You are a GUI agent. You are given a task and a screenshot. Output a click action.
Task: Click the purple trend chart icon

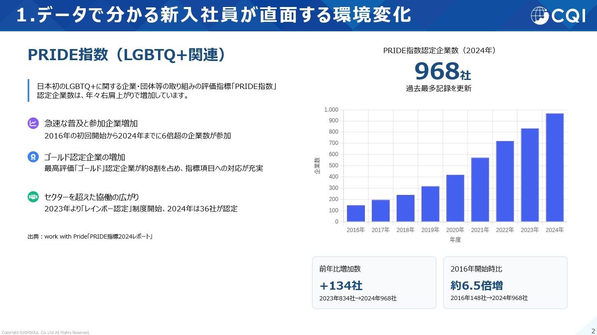pyautogui.click(x=33, y=123)
